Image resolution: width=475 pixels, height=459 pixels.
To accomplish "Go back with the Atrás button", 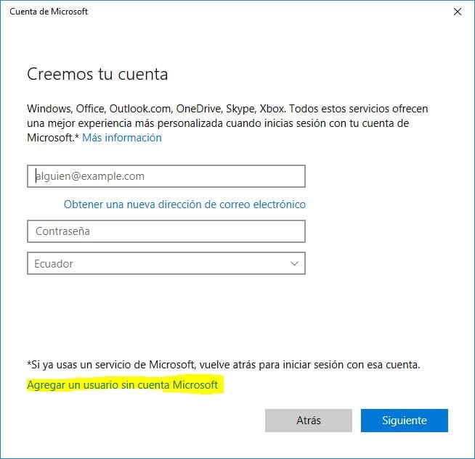I will [309, 421].
